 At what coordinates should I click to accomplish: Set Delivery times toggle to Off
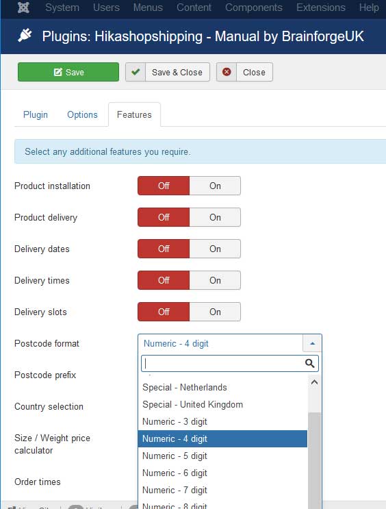click(164, 280)
